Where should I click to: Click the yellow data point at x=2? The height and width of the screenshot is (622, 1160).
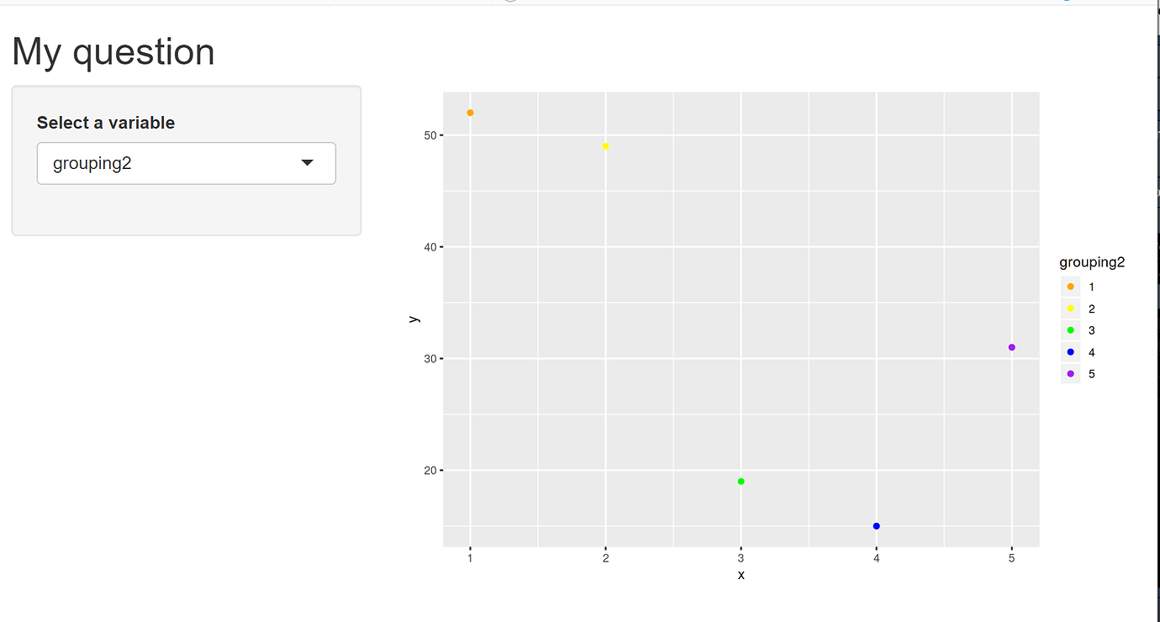605,145
